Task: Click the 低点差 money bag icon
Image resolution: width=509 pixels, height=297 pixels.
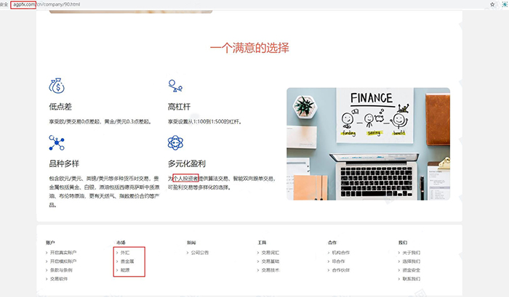Action: tap(57, 86)
